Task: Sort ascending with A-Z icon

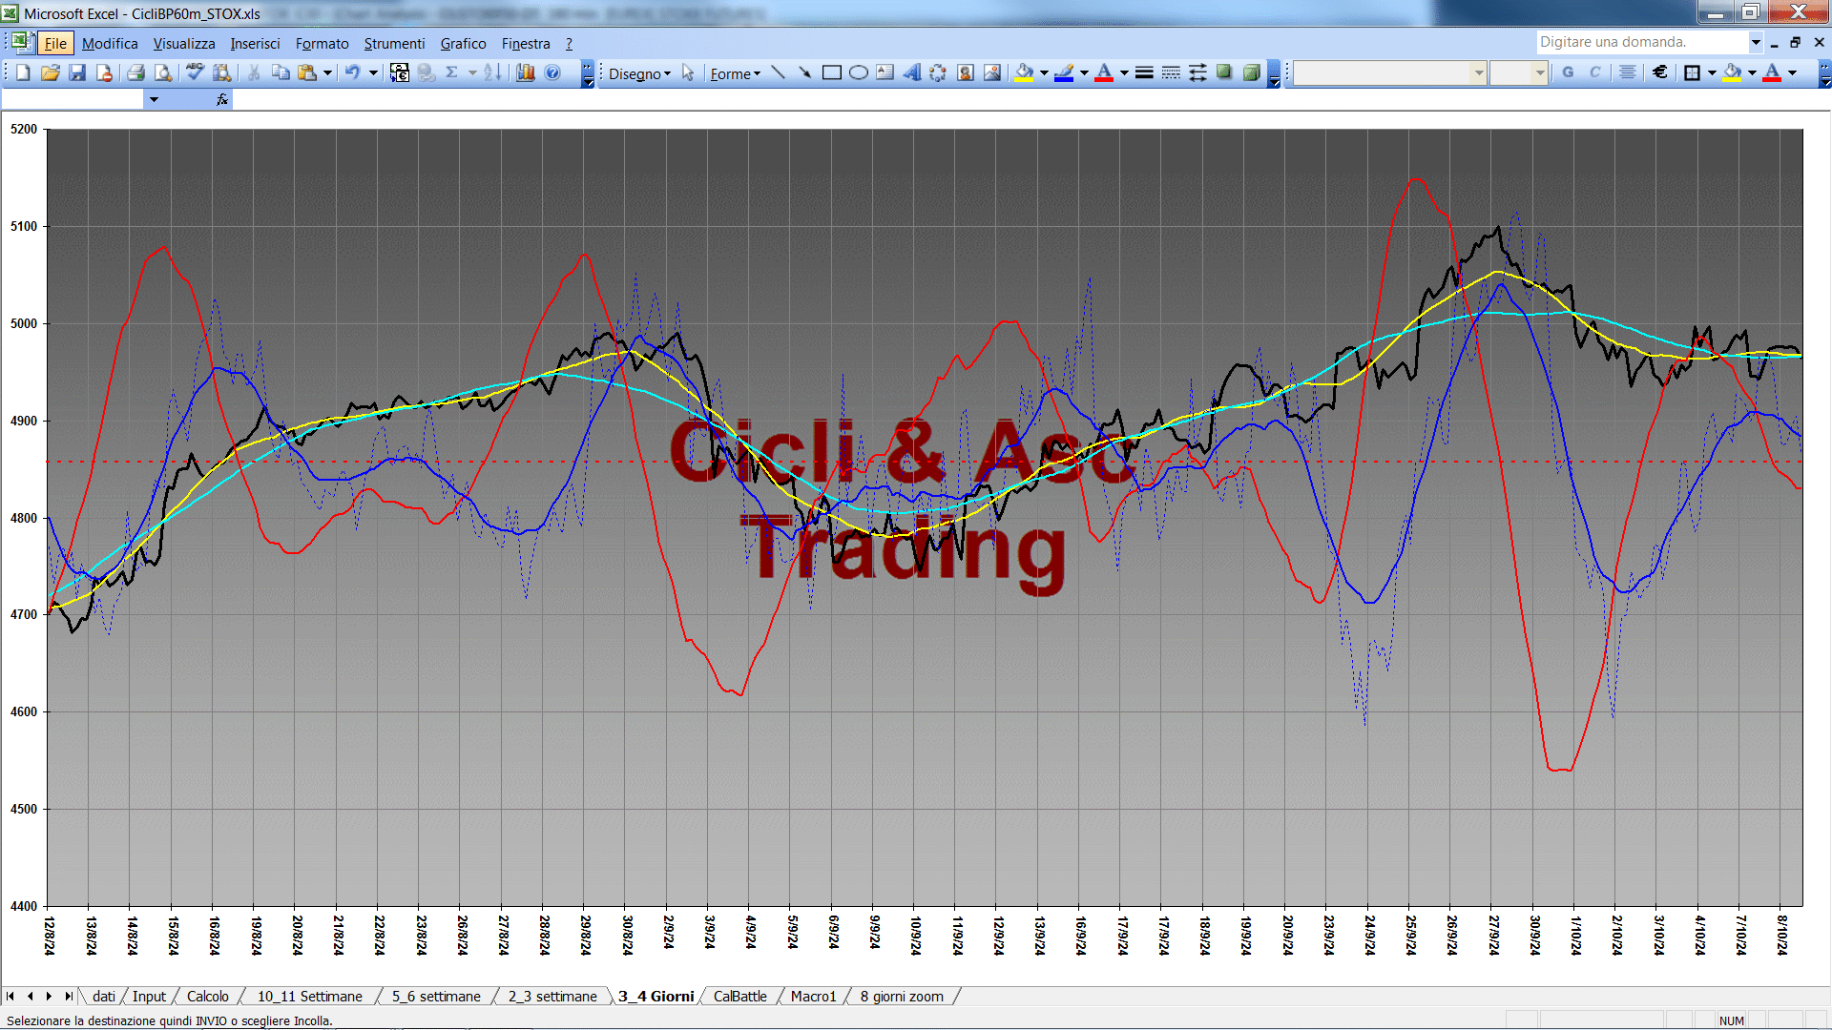Action: tap(492, 72)
